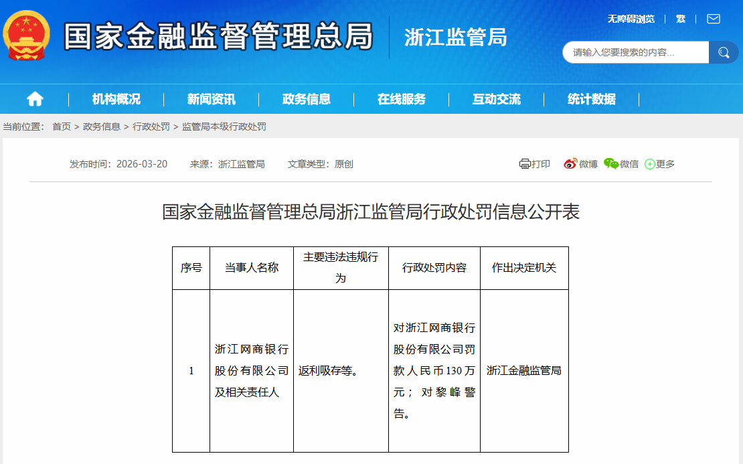
Task: Enable 无障碍浏览 accessibility mode
Action: [x=631, y=19]
